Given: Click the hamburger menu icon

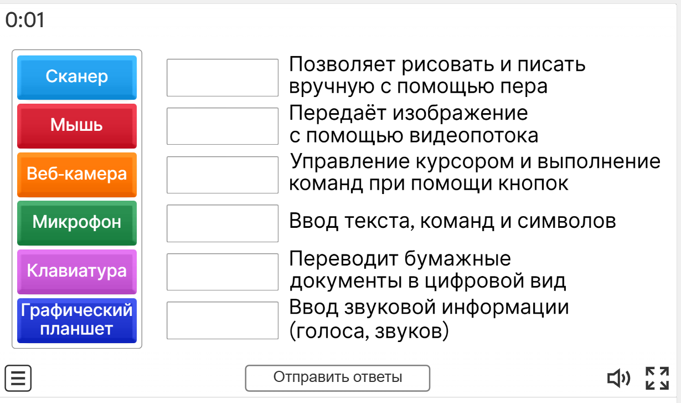Looking at the screenshot, I should (18, 378).
